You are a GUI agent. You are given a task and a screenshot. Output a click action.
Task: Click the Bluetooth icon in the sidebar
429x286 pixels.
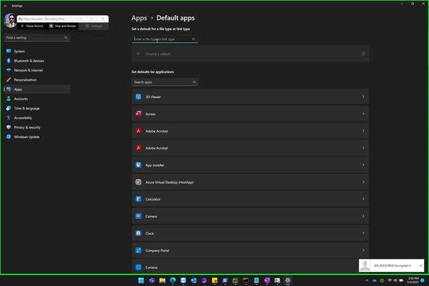[9, 61]
